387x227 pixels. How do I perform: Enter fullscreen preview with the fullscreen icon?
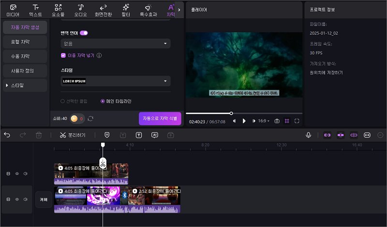(x=297, y=121)
